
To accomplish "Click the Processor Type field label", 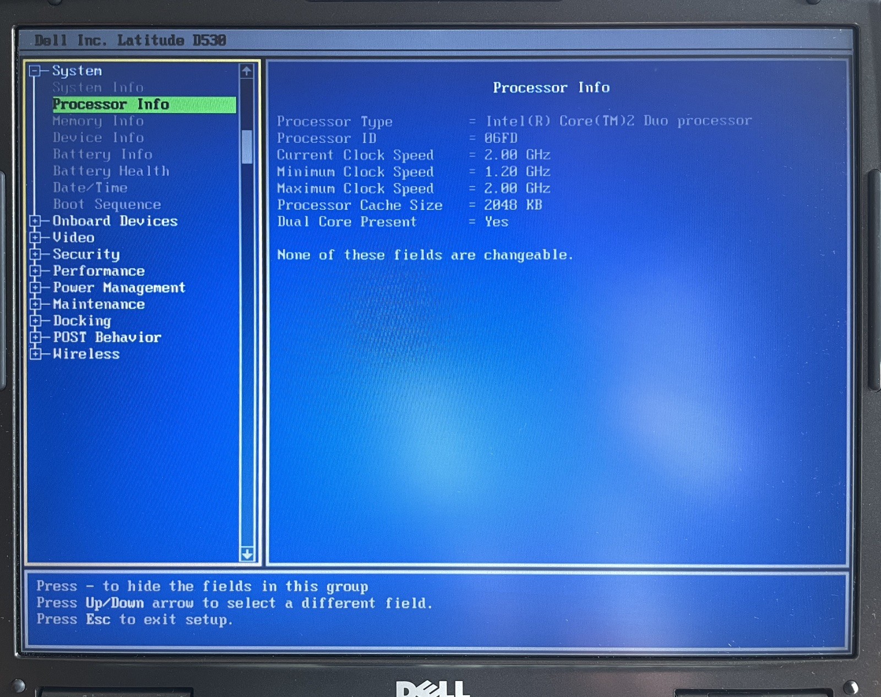I will pos(335,122).
